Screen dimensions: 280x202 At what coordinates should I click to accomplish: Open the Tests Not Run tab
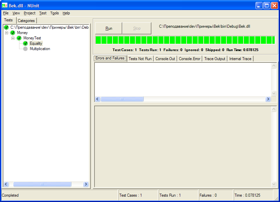[x=140, y=59]
